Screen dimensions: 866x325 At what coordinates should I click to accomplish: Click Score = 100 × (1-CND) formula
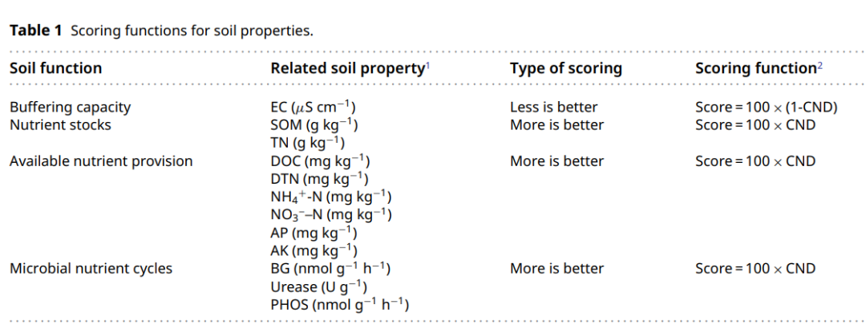pos(767,108)
